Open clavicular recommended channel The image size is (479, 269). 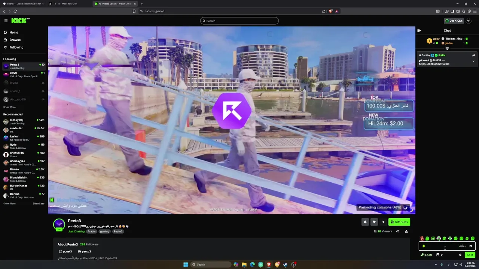[24, 130]
